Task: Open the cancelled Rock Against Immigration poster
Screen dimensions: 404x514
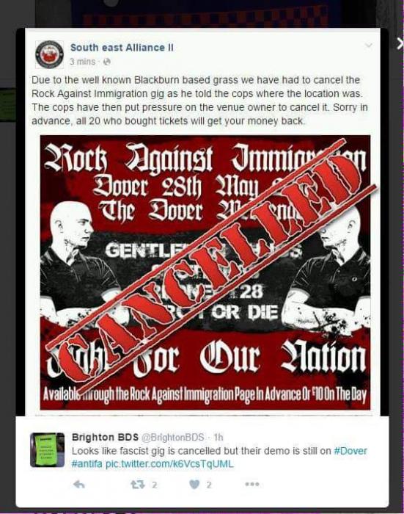Action: [x=205, y=272]
